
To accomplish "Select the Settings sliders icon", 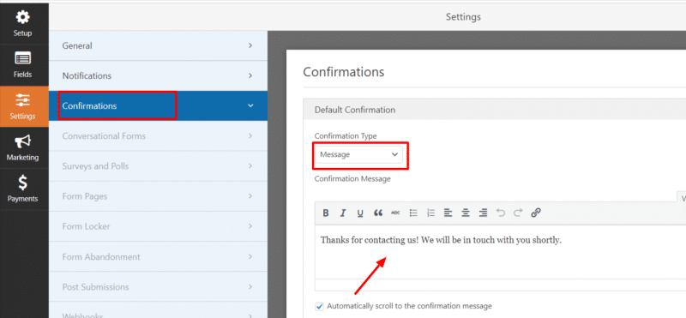I will 22,99.
